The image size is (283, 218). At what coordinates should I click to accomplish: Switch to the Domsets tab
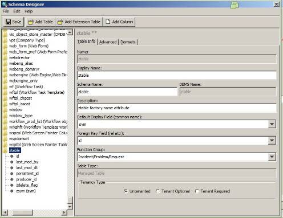pos(128,42)
